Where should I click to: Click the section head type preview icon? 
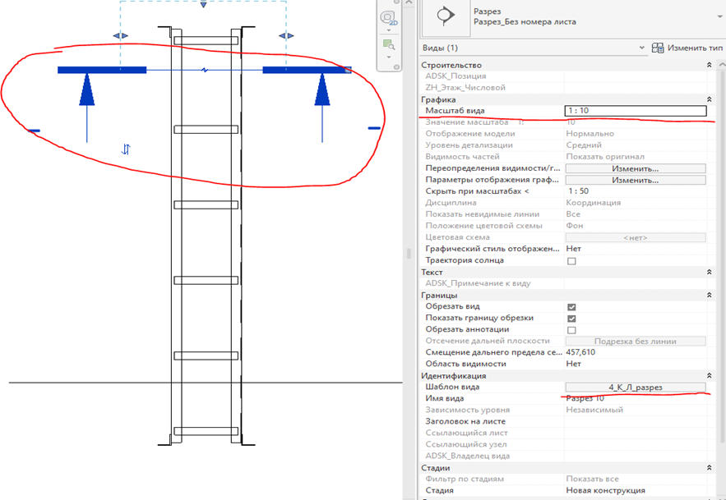tap(446, 16)
